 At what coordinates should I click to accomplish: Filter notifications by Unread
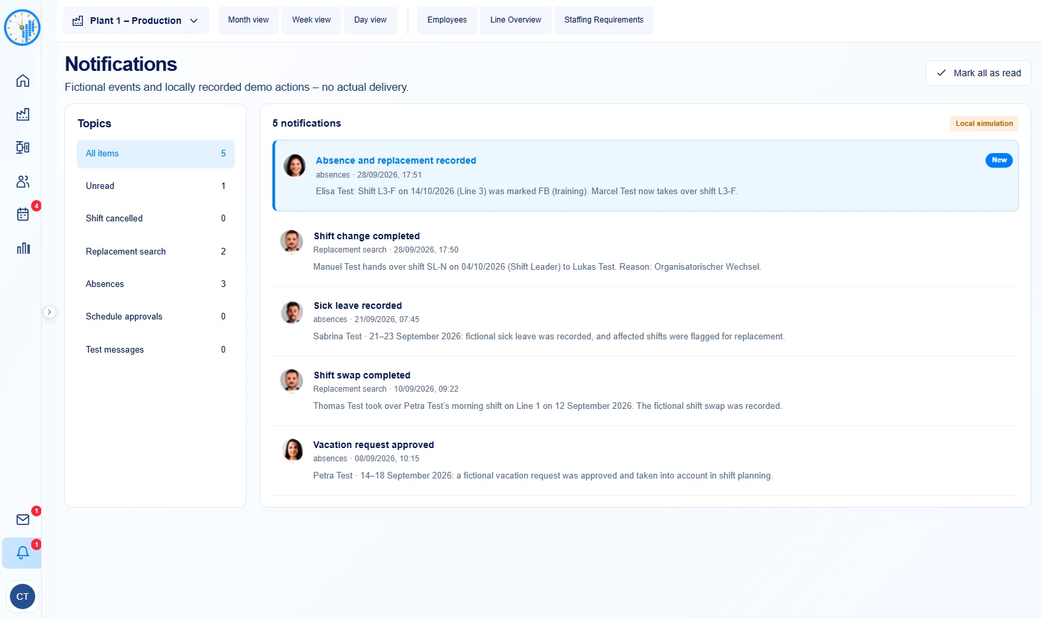point(156,186)
